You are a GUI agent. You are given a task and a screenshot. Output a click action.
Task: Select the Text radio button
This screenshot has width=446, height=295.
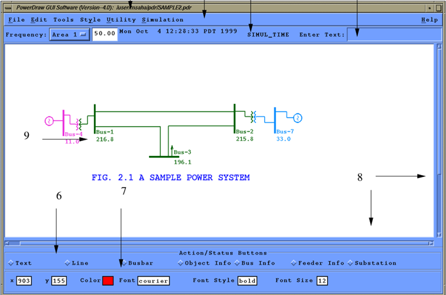click(11, 263)
